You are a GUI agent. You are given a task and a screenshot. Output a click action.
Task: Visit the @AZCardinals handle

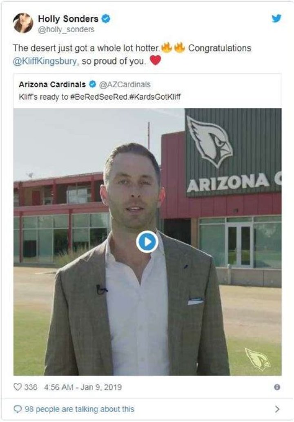[x=125, y=84]
